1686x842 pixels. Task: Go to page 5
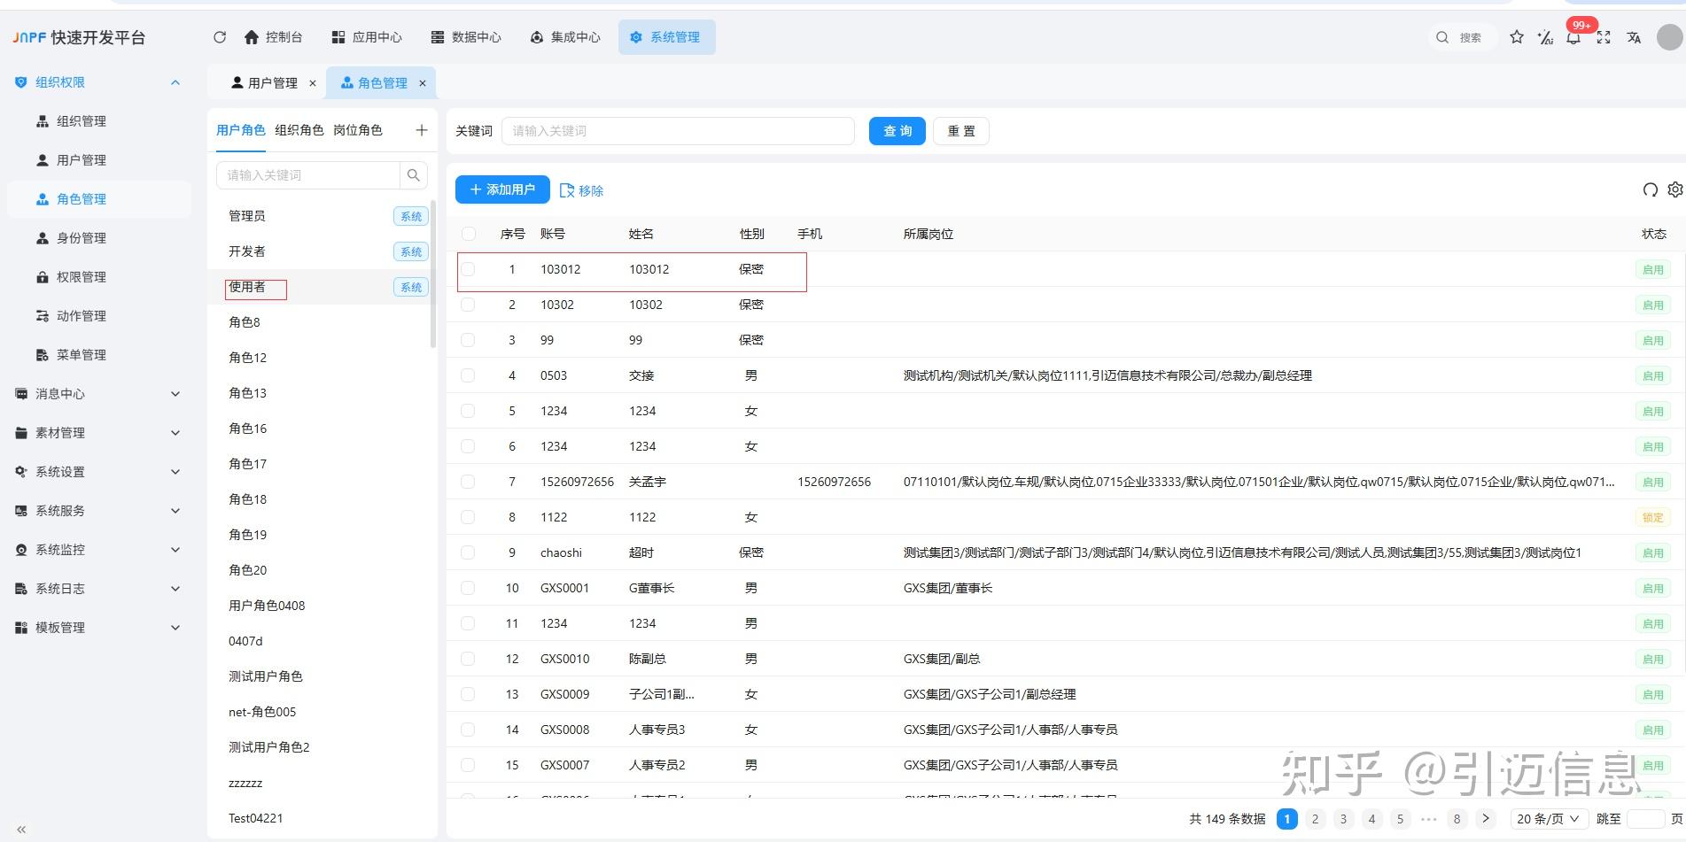point(1401,819)
